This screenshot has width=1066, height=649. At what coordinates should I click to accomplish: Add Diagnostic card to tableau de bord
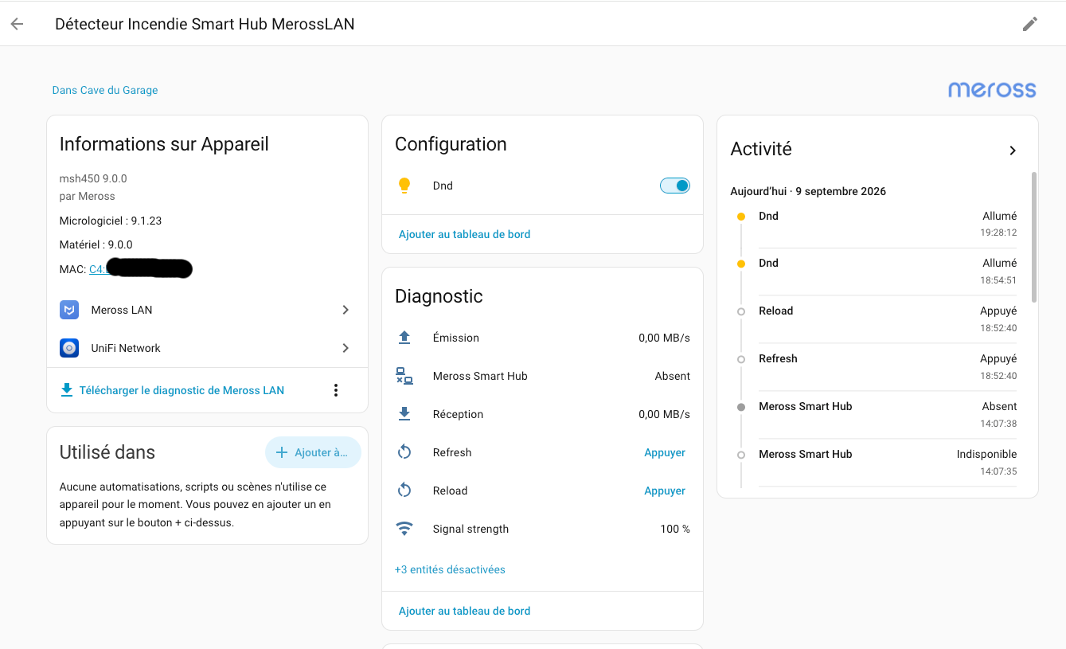point(464,611)
